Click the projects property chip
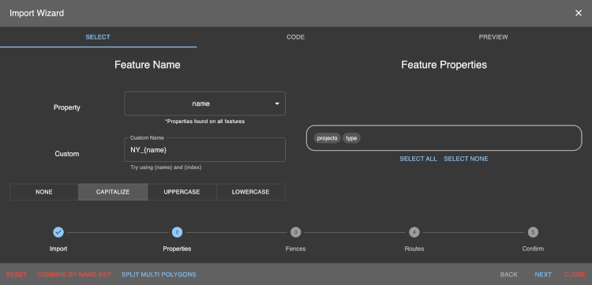 (x=327, y=138)
